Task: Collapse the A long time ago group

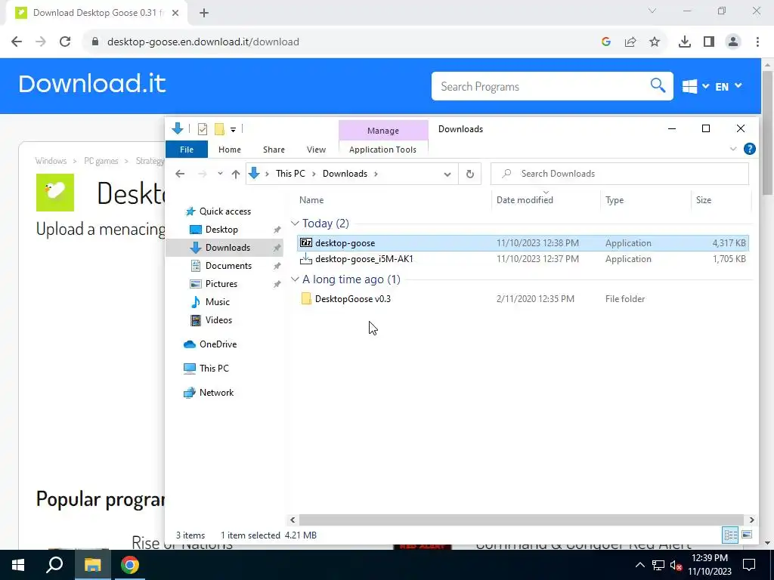Action: [x=296, y=279]
